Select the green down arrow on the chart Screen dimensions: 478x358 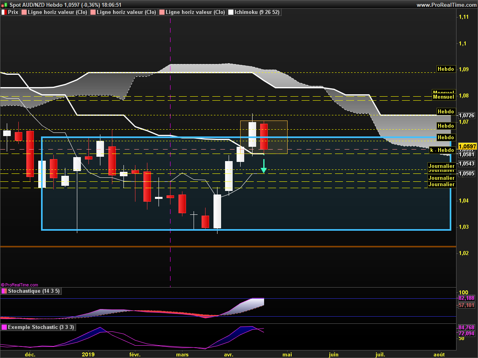tap(263, 166)
